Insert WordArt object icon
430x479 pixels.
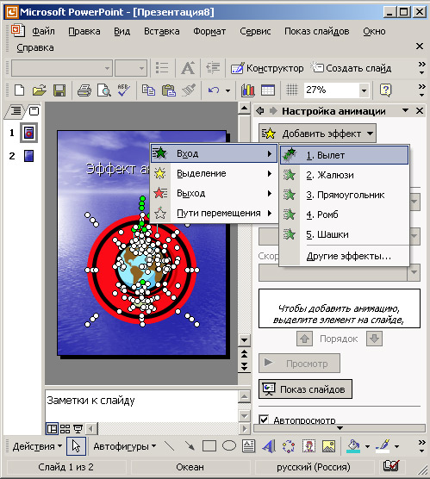(269, 446)
